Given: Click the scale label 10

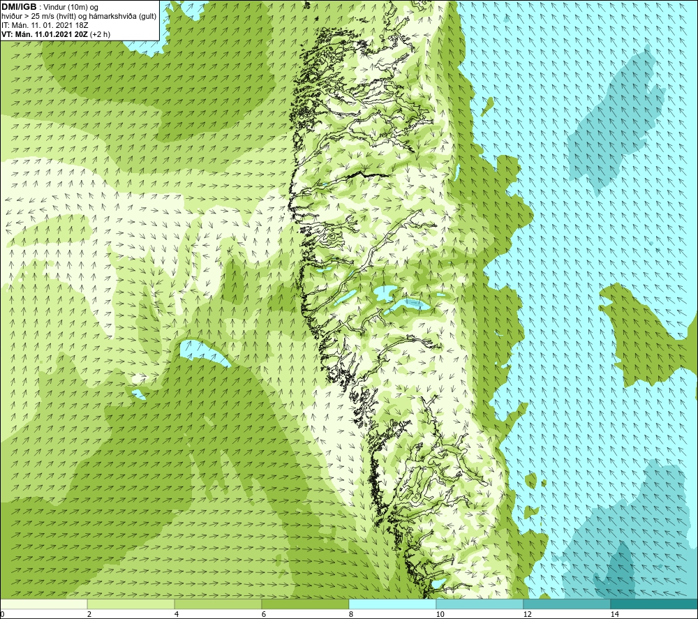Looking at the screenshot, I should [440, 614].
